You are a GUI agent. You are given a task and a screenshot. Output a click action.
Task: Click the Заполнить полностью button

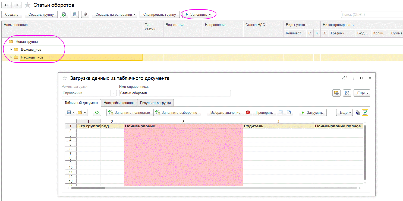[x=130, y=112]
